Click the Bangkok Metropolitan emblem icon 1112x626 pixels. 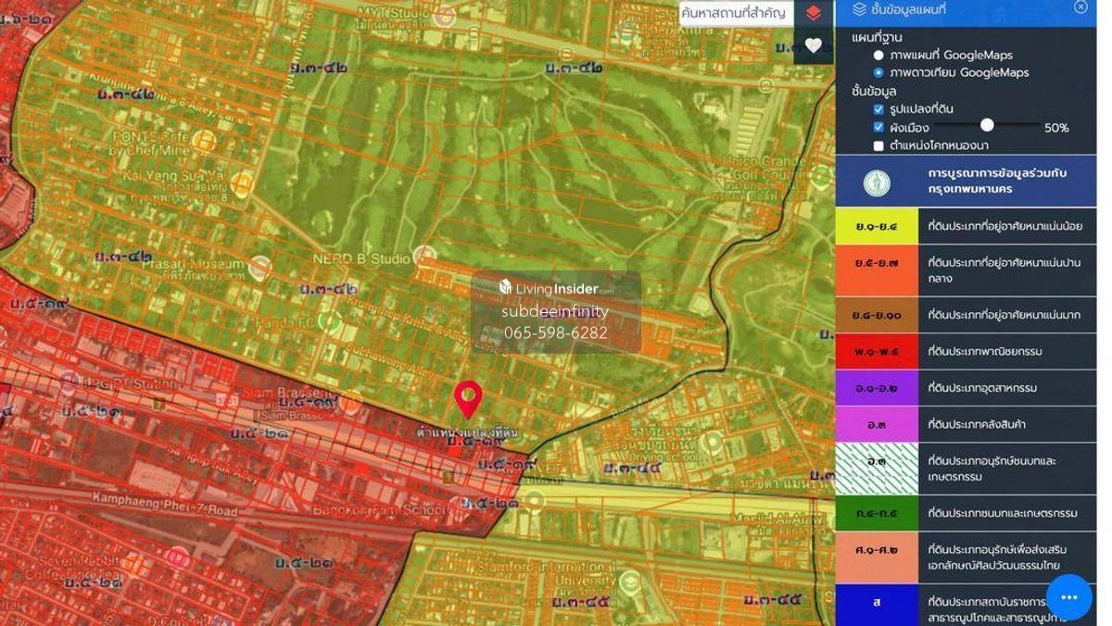(877, 182)
